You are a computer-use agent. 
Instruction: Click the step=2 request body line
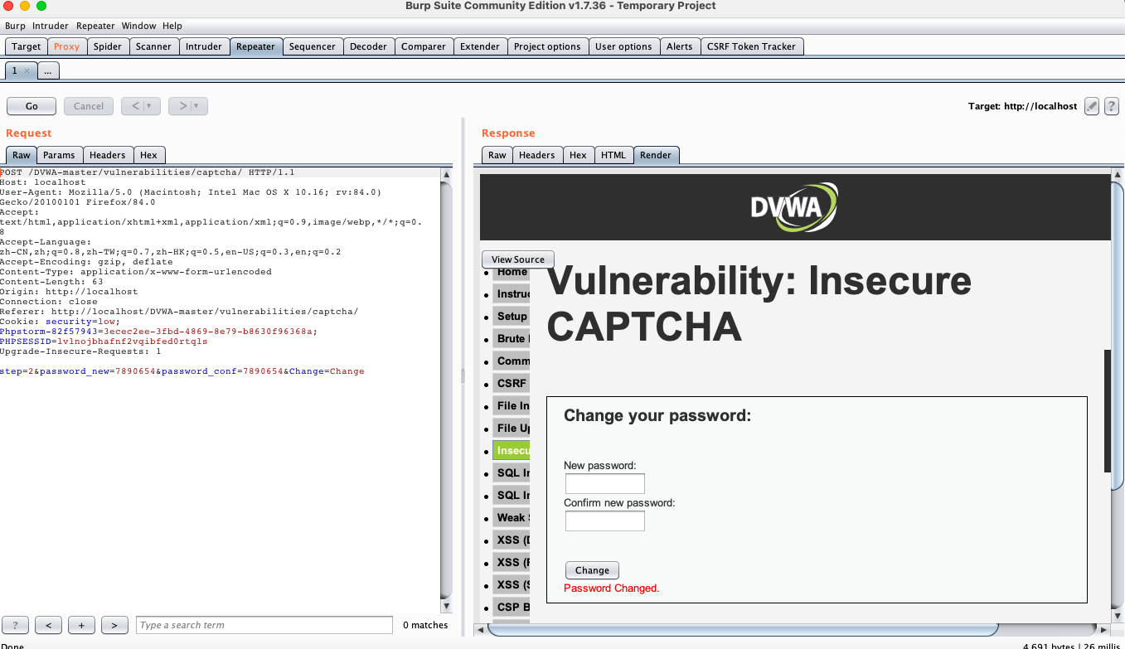click(x=182, y=371)
